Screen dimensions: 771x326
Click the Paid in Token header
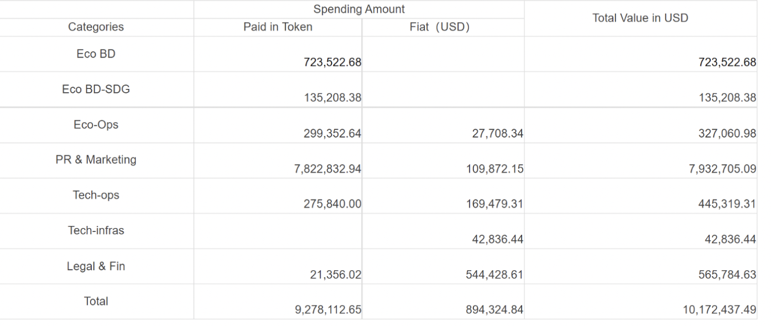point(278,27)
